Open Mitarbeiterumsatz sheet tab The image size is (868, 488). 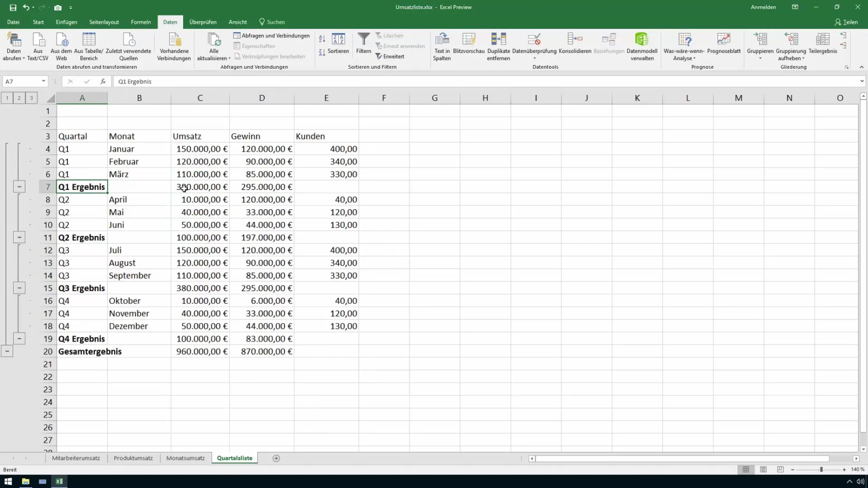[75, 458]
